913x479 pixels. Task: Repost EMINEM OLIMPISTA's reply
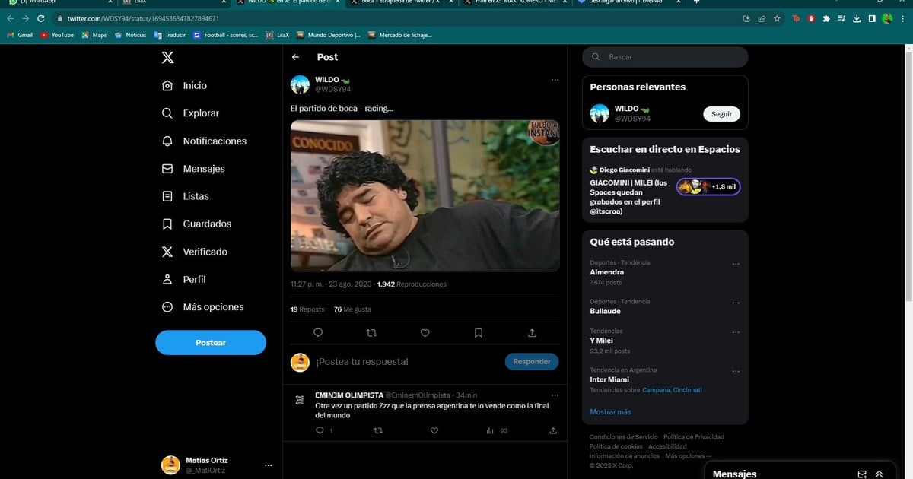(x=378, y=431)
